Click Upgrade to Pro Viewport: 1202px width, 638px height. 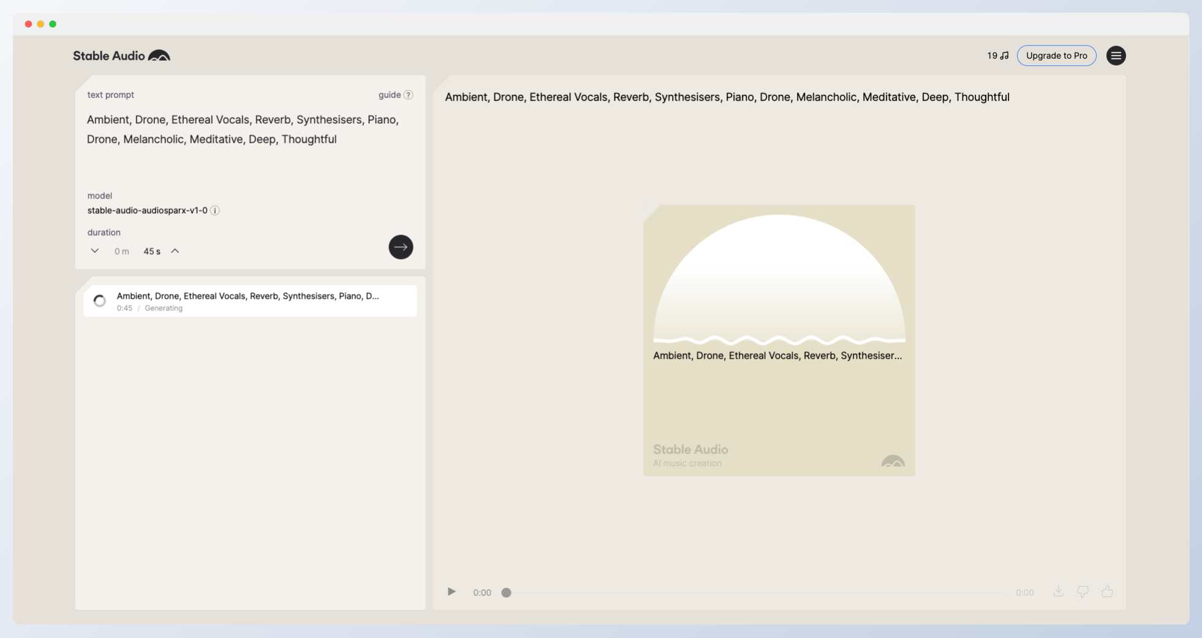pos(1056,56)
